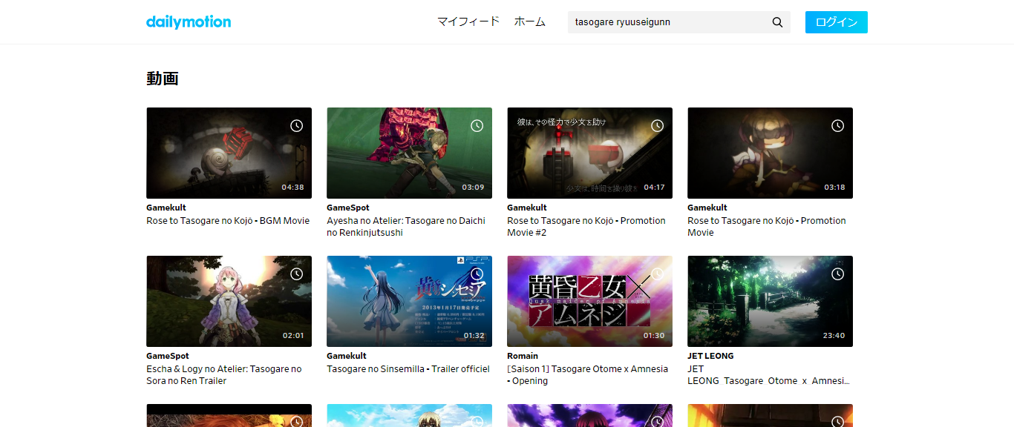Viewport: 1014px width, 427px height.
Task: Open the マイフィード menu item
Action: [x=468, y=21]
